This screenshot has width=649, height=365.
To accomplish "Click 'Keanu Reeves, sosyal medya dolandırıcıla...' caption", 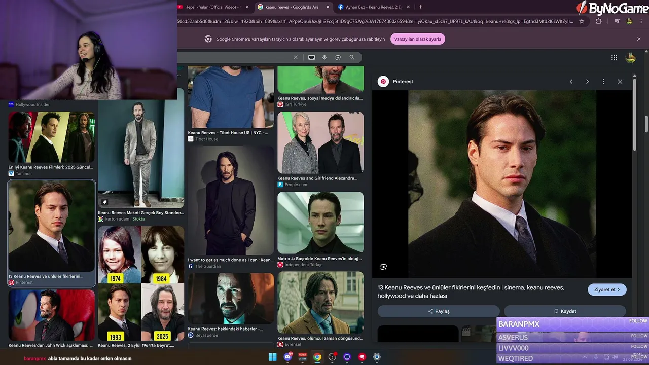I will [x=320, y=98].
